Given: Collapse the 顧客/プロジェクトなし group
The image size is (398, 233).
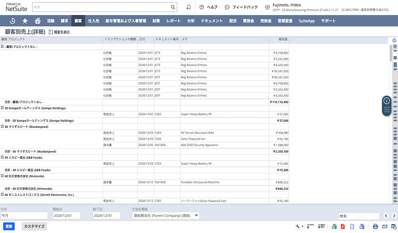Looking at the screenshot, I should tap(2, 46).
